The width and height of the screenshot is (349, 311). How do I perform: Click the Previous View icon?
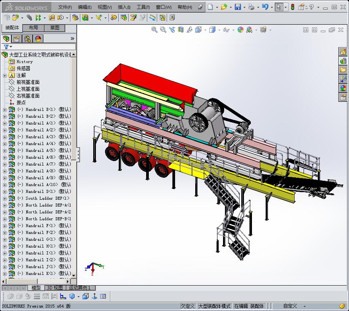coord(172,30)
